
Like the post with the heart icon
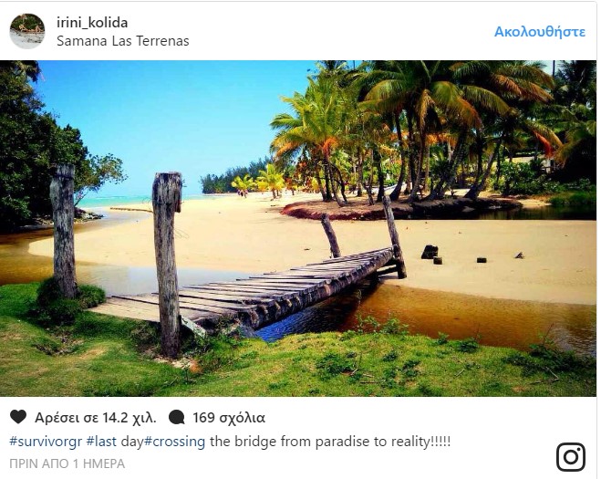pyautogui.click(x=18, y=417)
